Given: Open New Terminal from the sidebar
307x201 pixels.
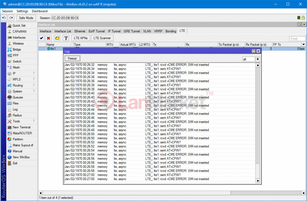Looking at the screenshot, I should click(x=21, y=127).
